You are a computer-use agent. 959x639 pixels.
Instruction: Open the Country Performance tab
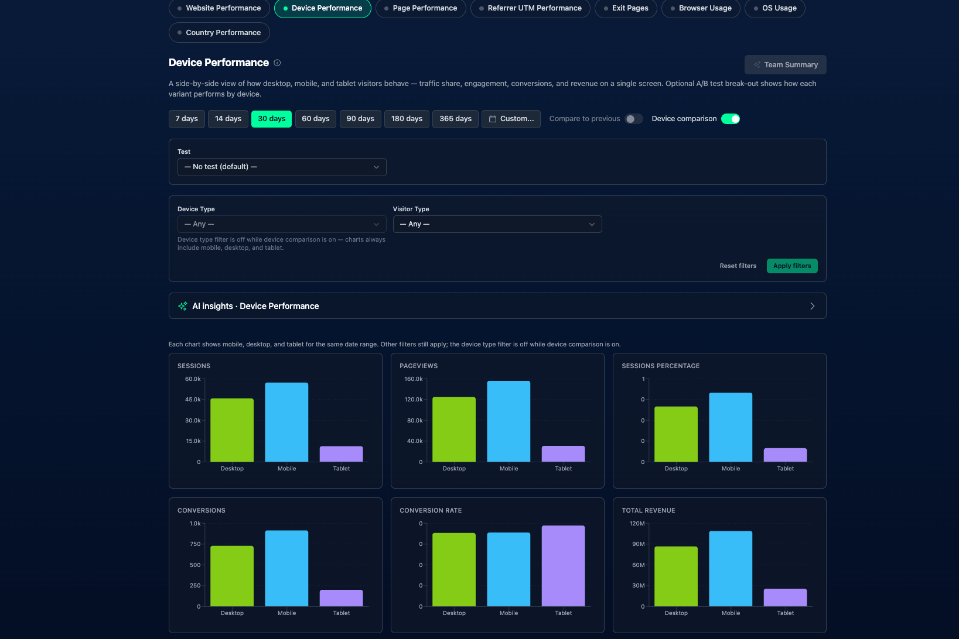tap(219, 33)
